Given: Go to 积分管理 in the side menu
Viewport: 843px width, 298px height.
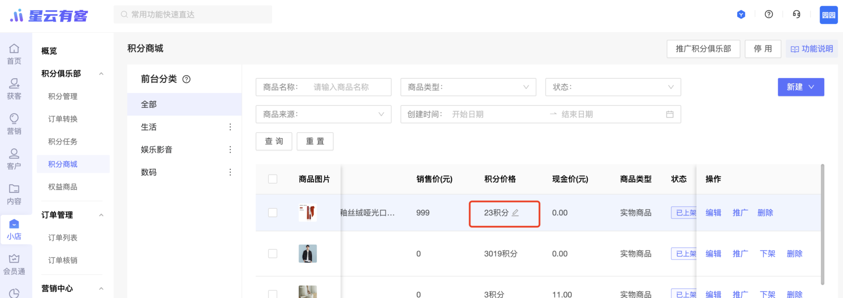Looking at the screenshot, I should (x=63, y=96).
